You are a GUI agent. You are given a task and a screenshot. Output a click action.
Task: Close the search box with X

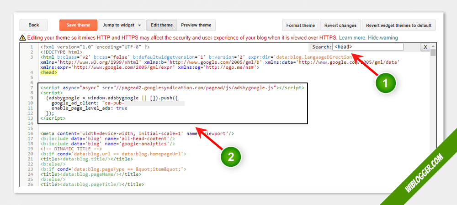(x=425, y=47)
